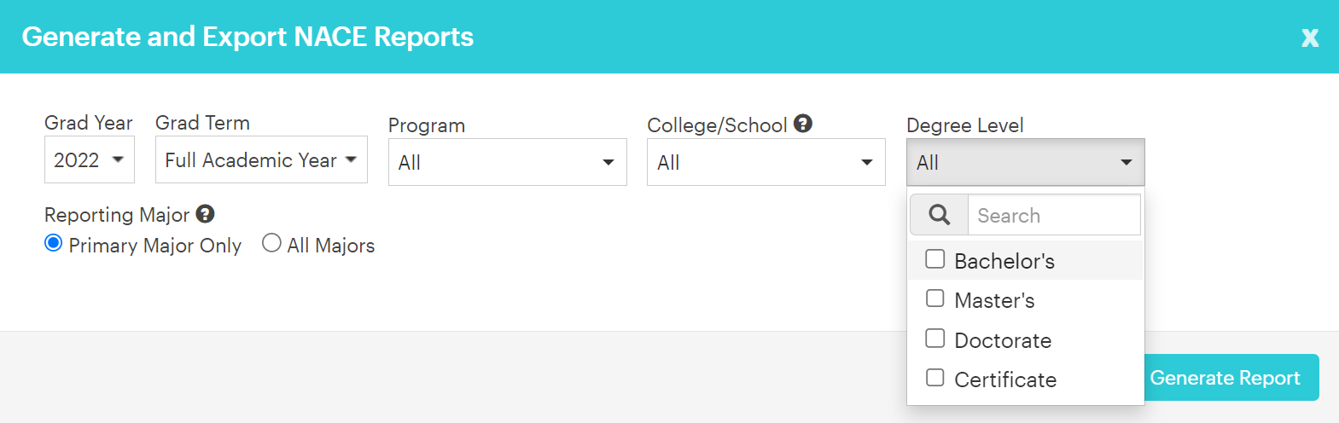Click the Bachelor's option label
Screen dimensions: 1339x423
(x=1004, y=261)
